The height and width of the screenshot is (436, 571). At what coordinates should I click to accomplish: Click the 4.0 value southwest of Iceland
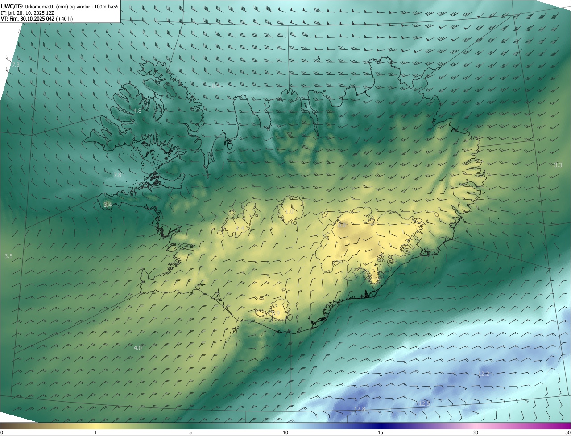[x=138, y=348]
